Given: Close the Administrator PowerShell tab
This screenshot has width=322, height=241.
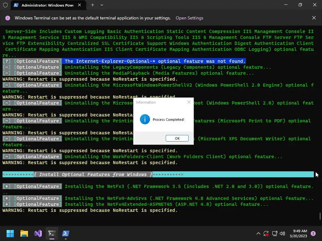Looking at the screenshot, I should pos(80,5).
